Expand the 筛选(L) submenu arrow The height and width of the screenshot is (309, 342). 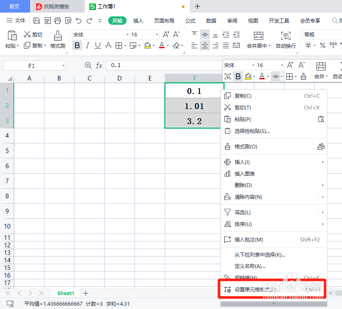(x=323, y=212)
